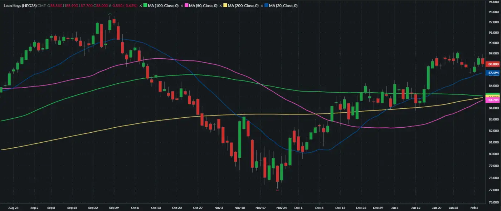The height and width of the screenshot is (211, 501).
Task: Open the MA (50, Close, 0) label
Action: coord(204,6)
